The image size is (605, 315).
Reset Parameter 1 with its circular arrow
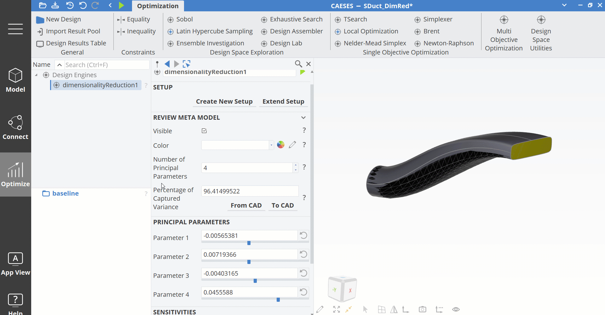[303, 235]
